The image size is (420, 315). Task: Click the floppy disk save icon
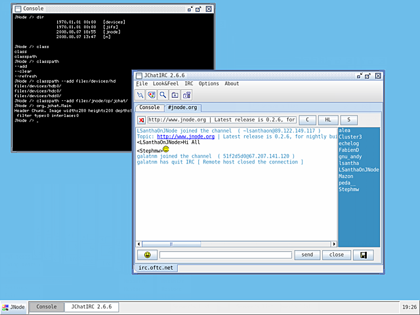tap(363, 255)
